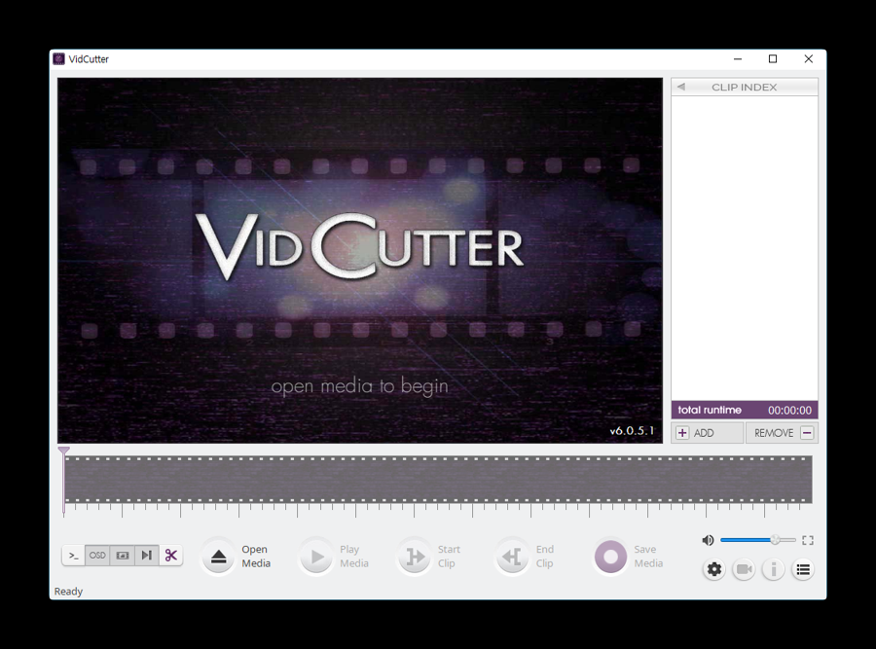Screen dimensions: 876x649
Task: Toggle the SmartCut scissors icon
Action: click(171, 556)
